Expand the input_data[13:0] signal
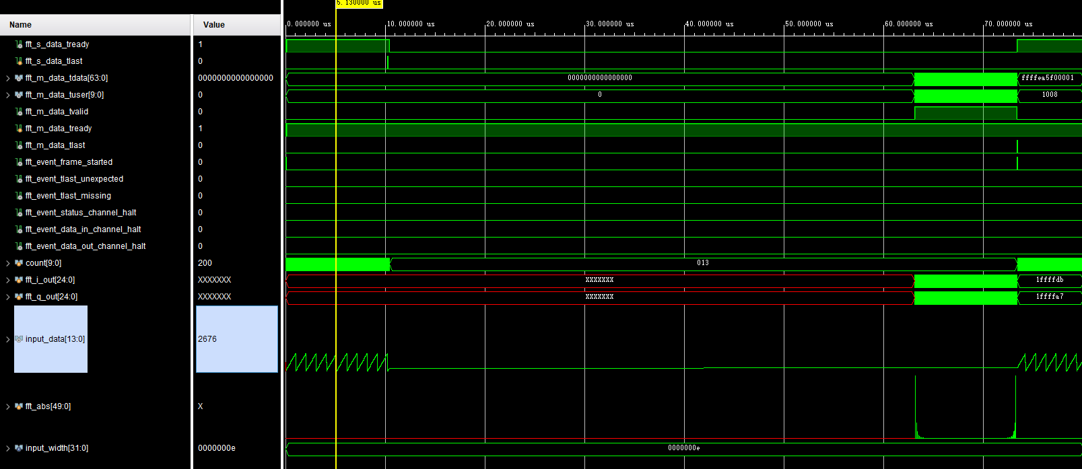Image resolution: width=1082 pixels, height=469 pixels. 8,339
